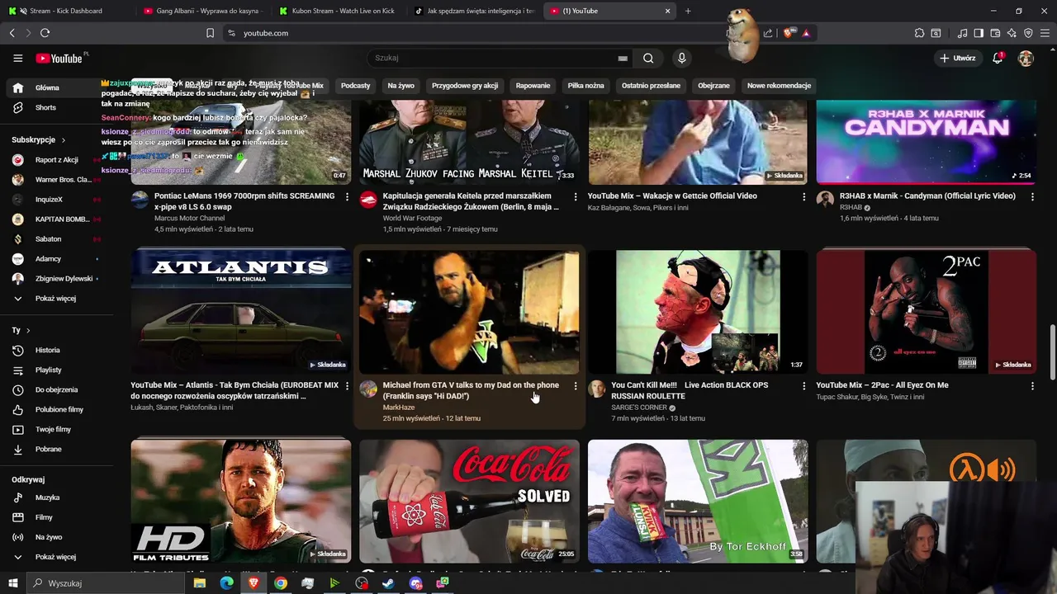Open Windows Start menu
This screenshot has height=594, width=1057.
point(12,583)
